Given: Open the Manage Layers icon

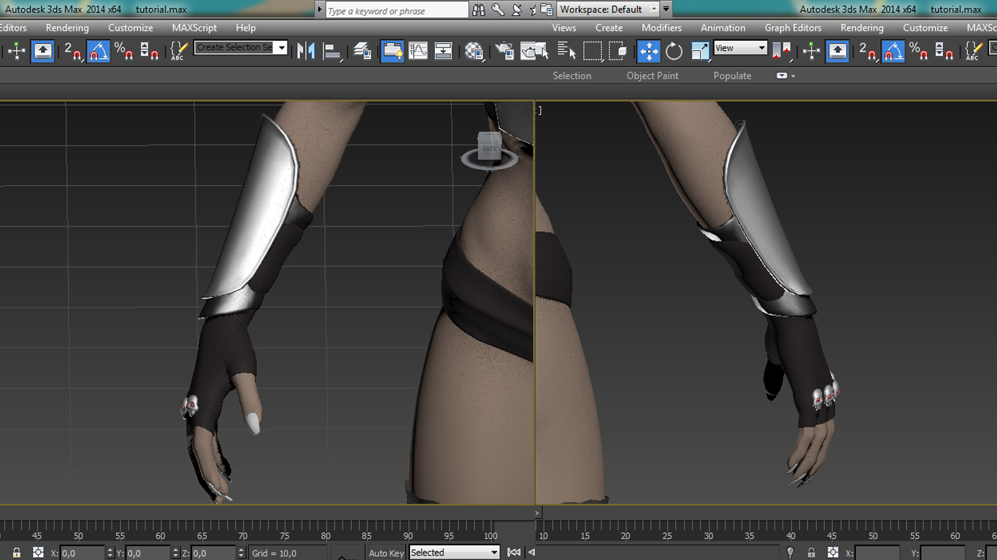Looking at the screenshot, I should click(362, 51).
